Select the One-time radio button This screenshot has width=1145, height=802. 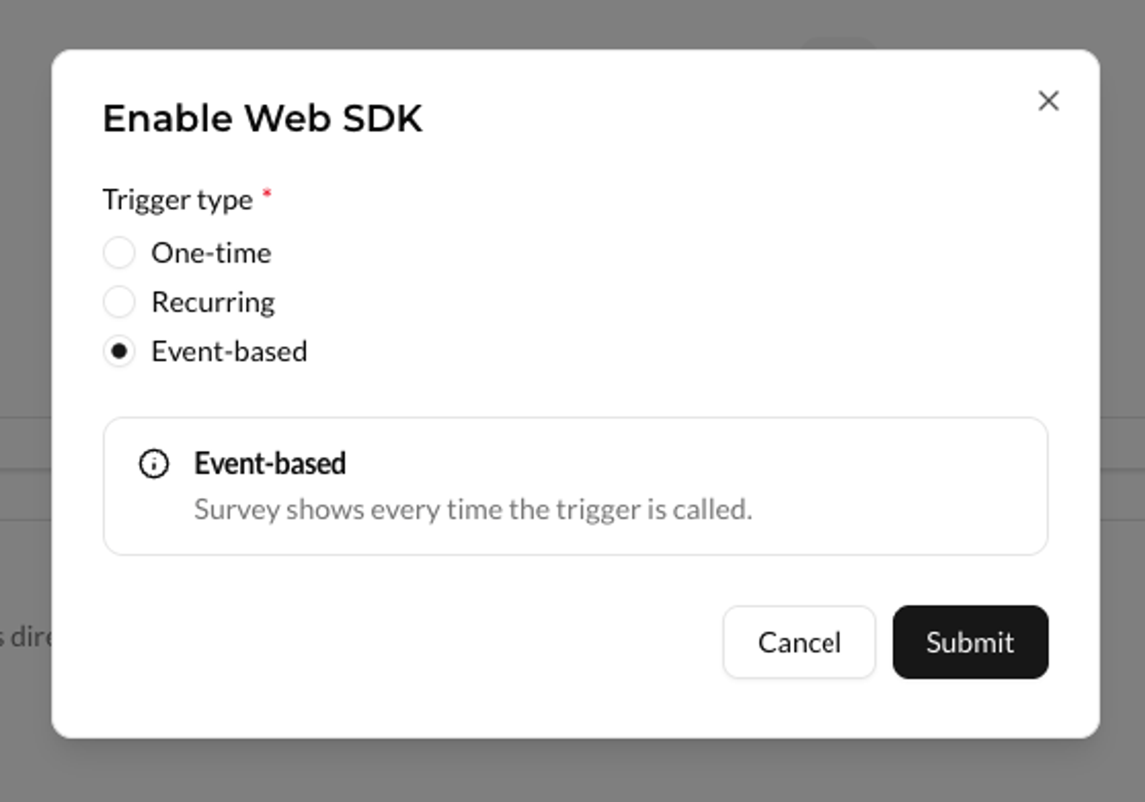click(x=119, y=253)
